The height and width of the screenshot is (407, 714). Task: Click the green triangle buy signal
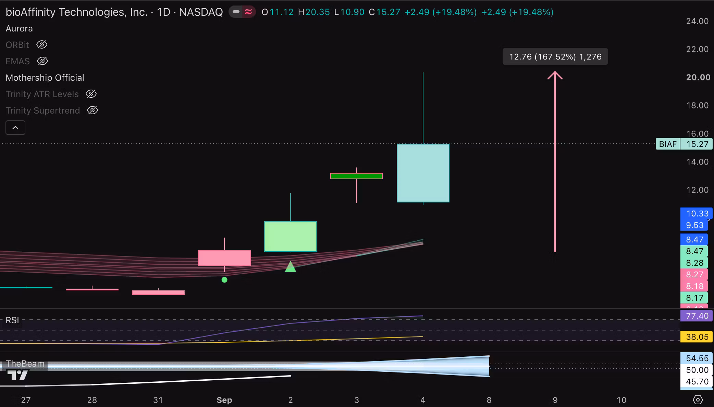pos(291,266)
